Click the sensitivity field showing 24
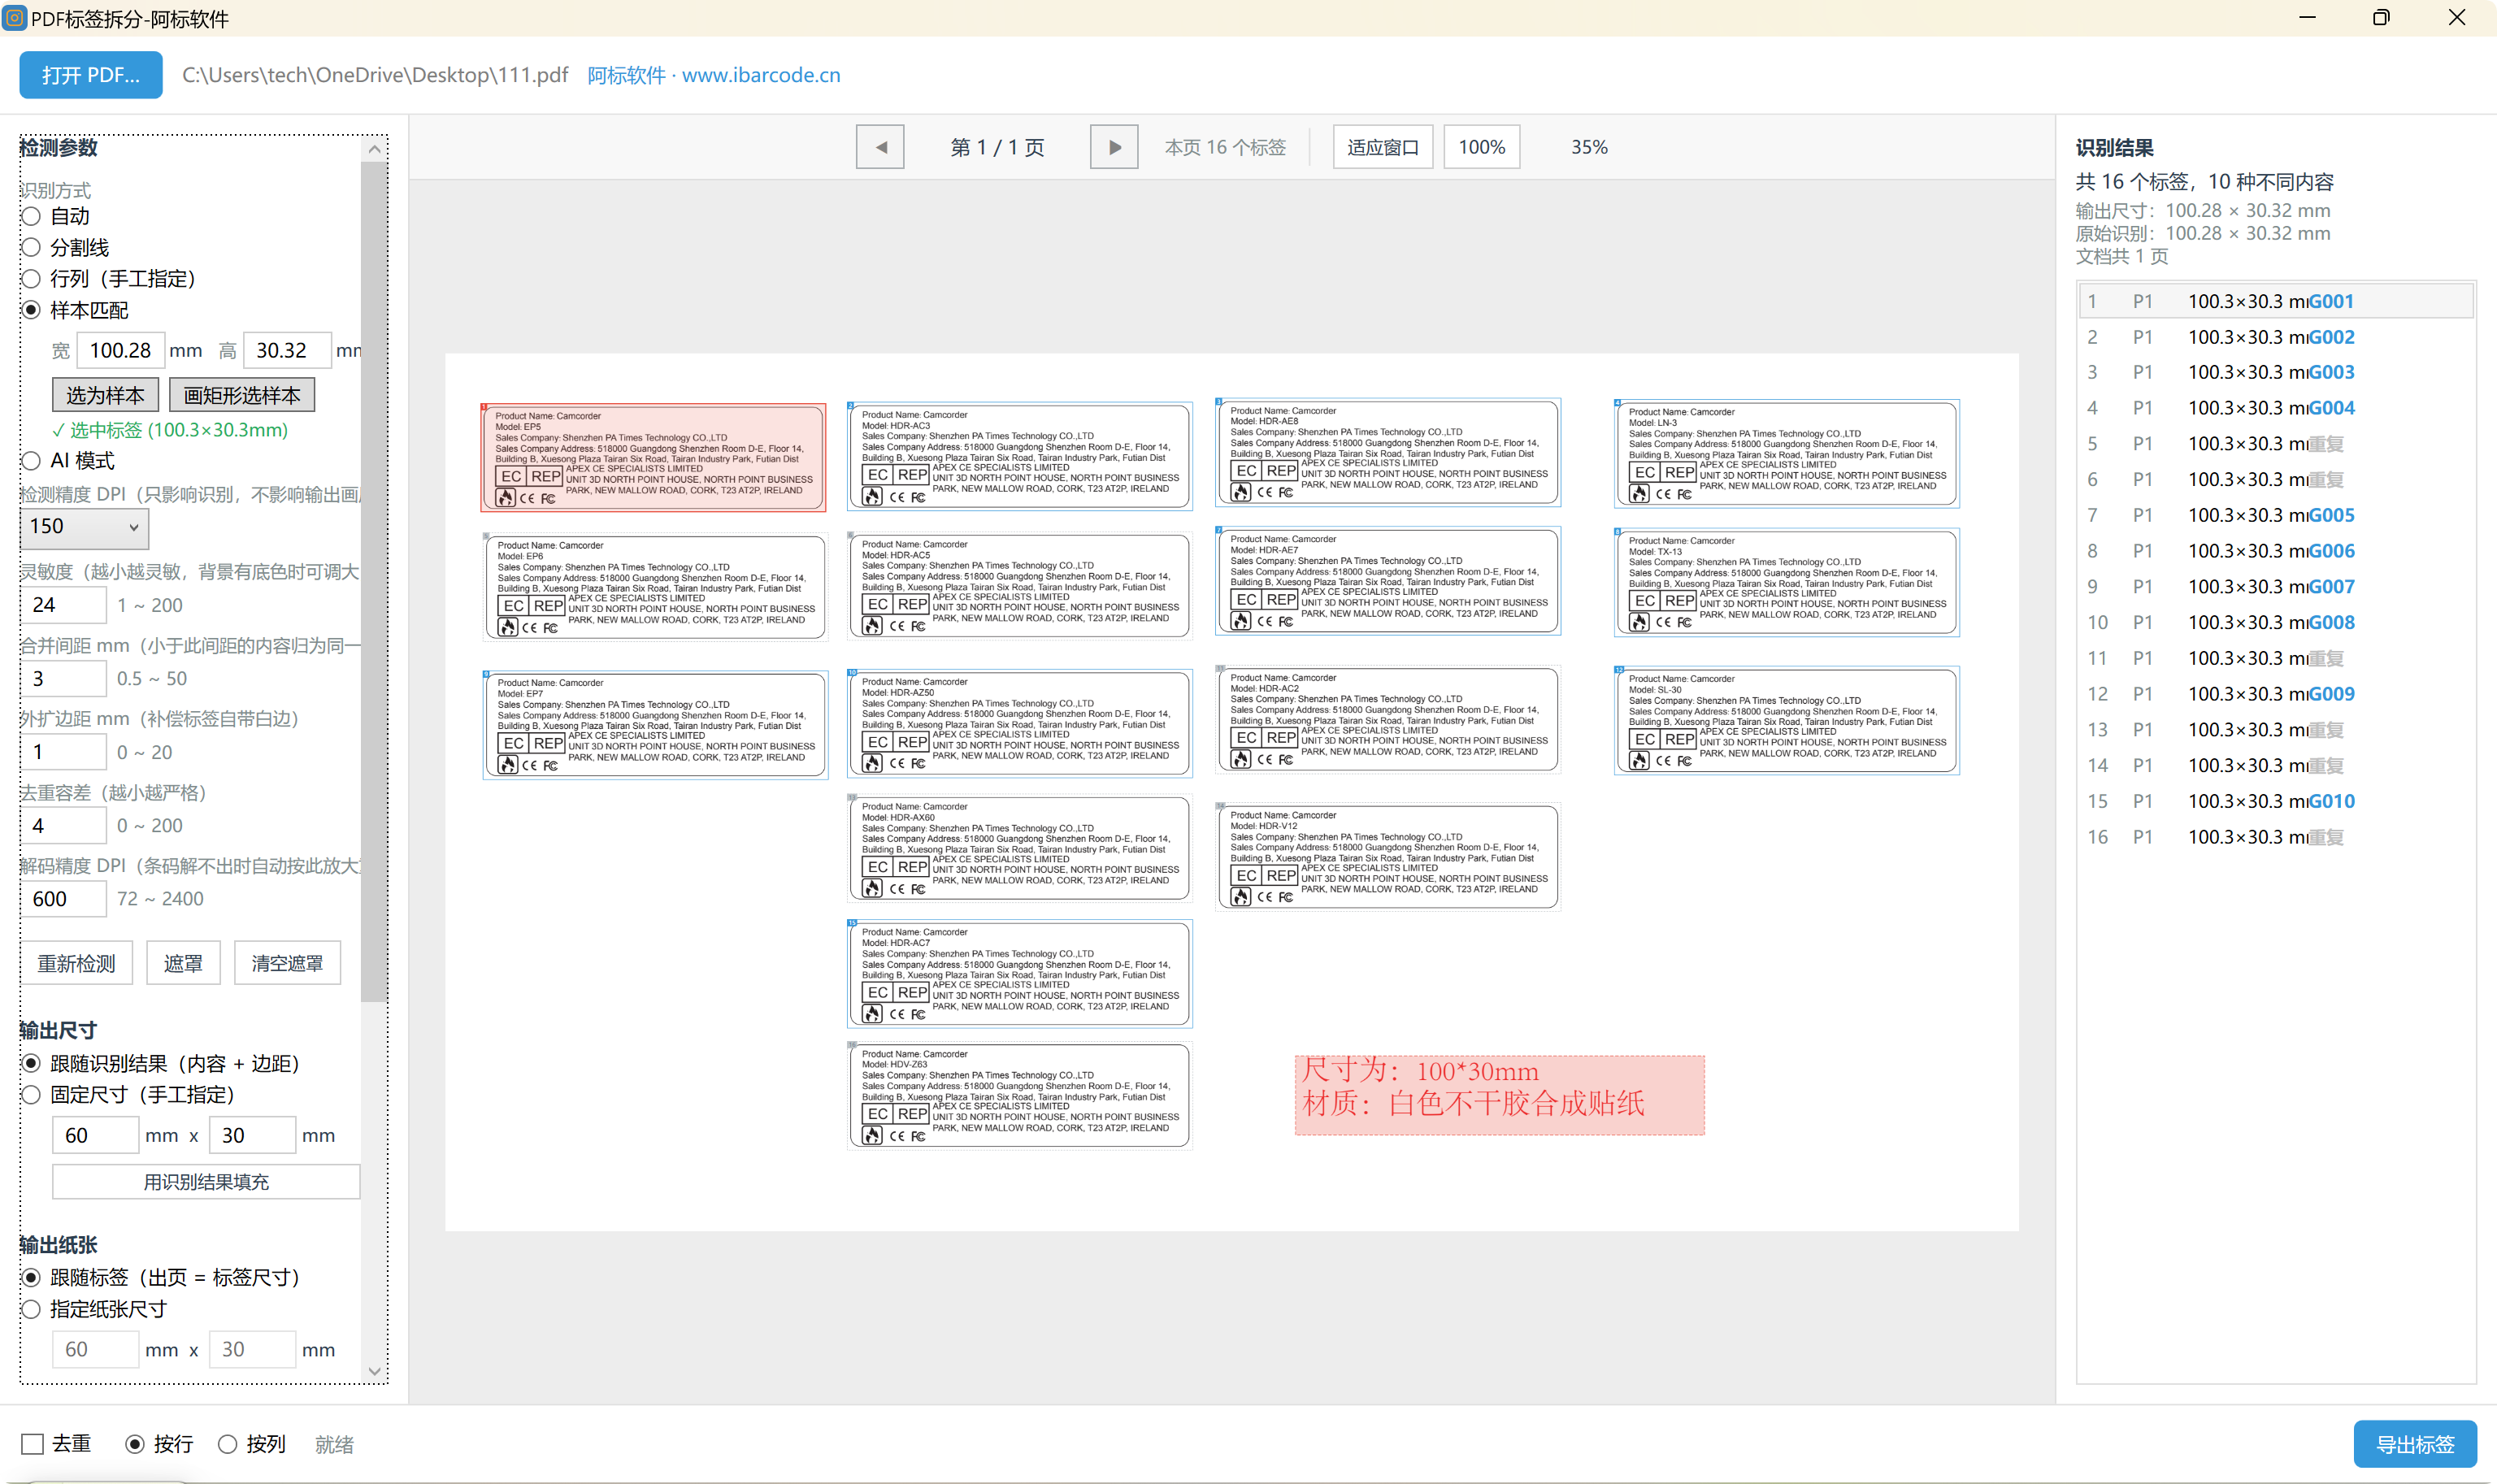Screen dimensions: 2497x1484 (63, 605)
